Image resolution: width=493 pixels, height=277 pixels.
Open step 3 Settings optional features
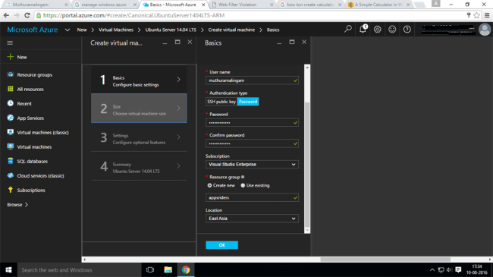pyautogui.click(x=139, y=137)
